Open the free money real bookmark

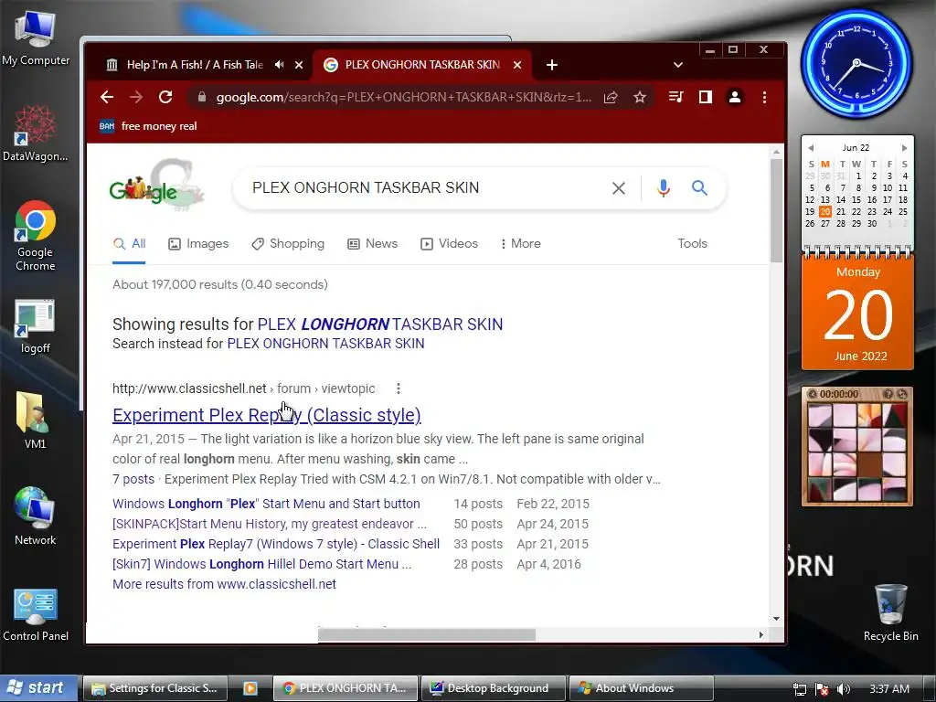pyautogui.click(x=148, y=126)
